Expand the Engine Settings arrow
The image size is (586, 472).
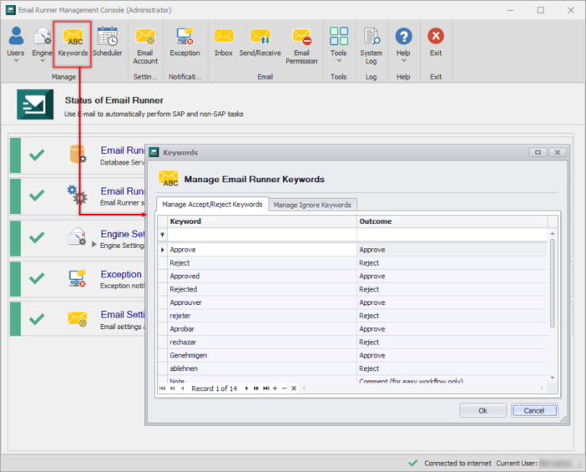(94, 245)
